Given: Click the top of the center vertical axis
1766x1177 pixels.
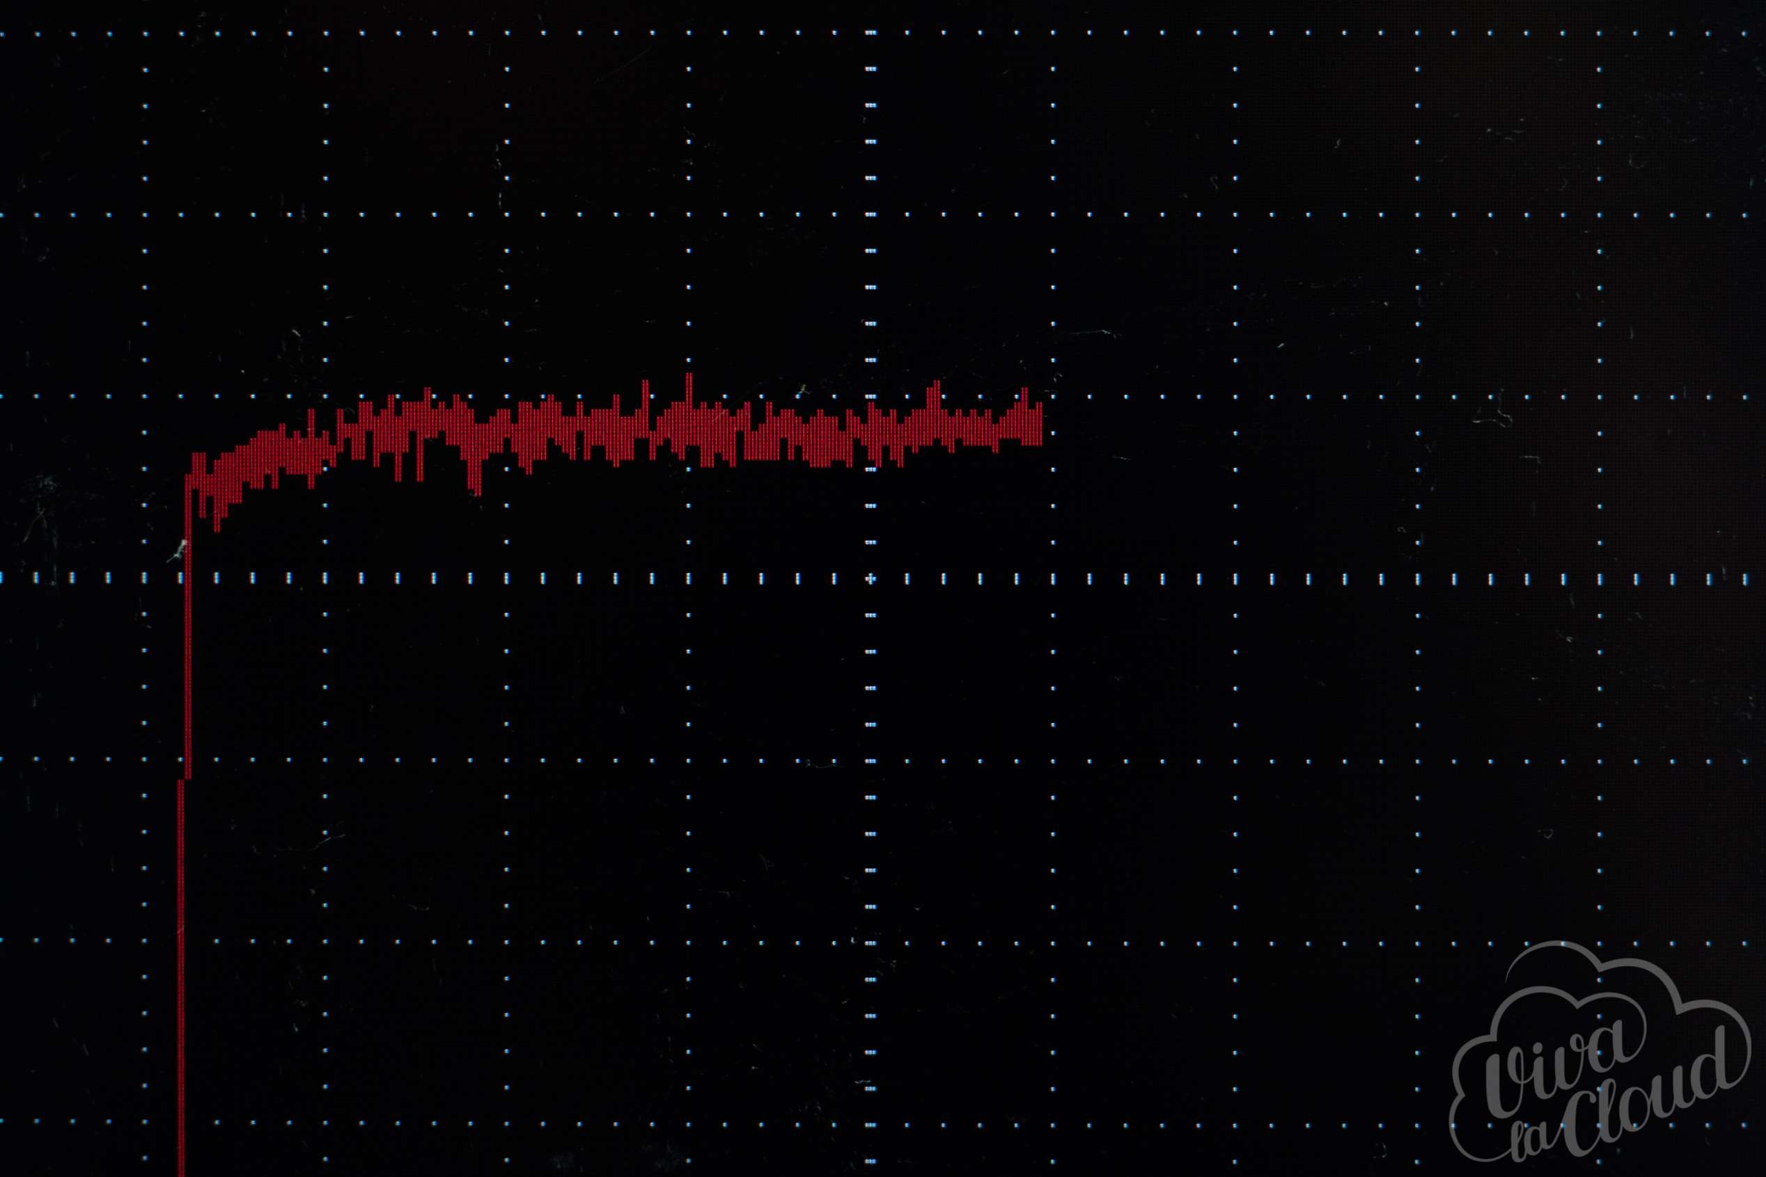Looking at the screenshot, I should tap(870, 33).
